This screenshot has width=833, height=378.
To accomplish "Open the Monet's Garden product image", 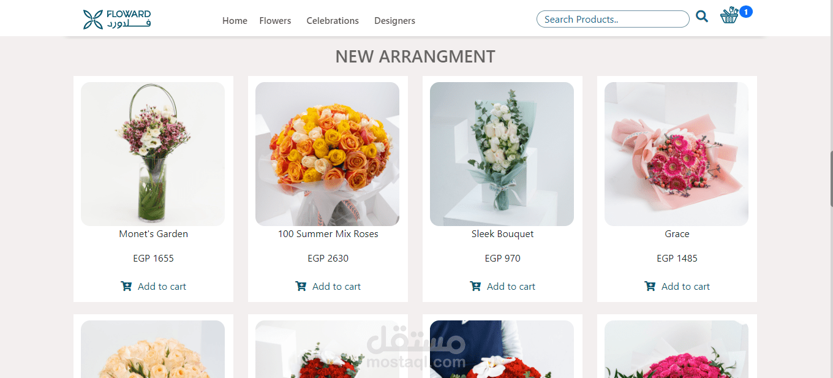I will [x=153, y=154].
